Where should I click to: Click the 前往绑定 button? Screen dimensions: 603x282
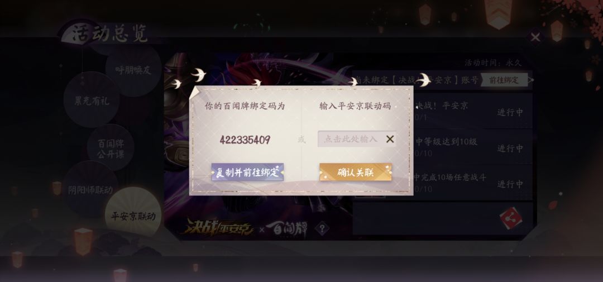point(504,80)
